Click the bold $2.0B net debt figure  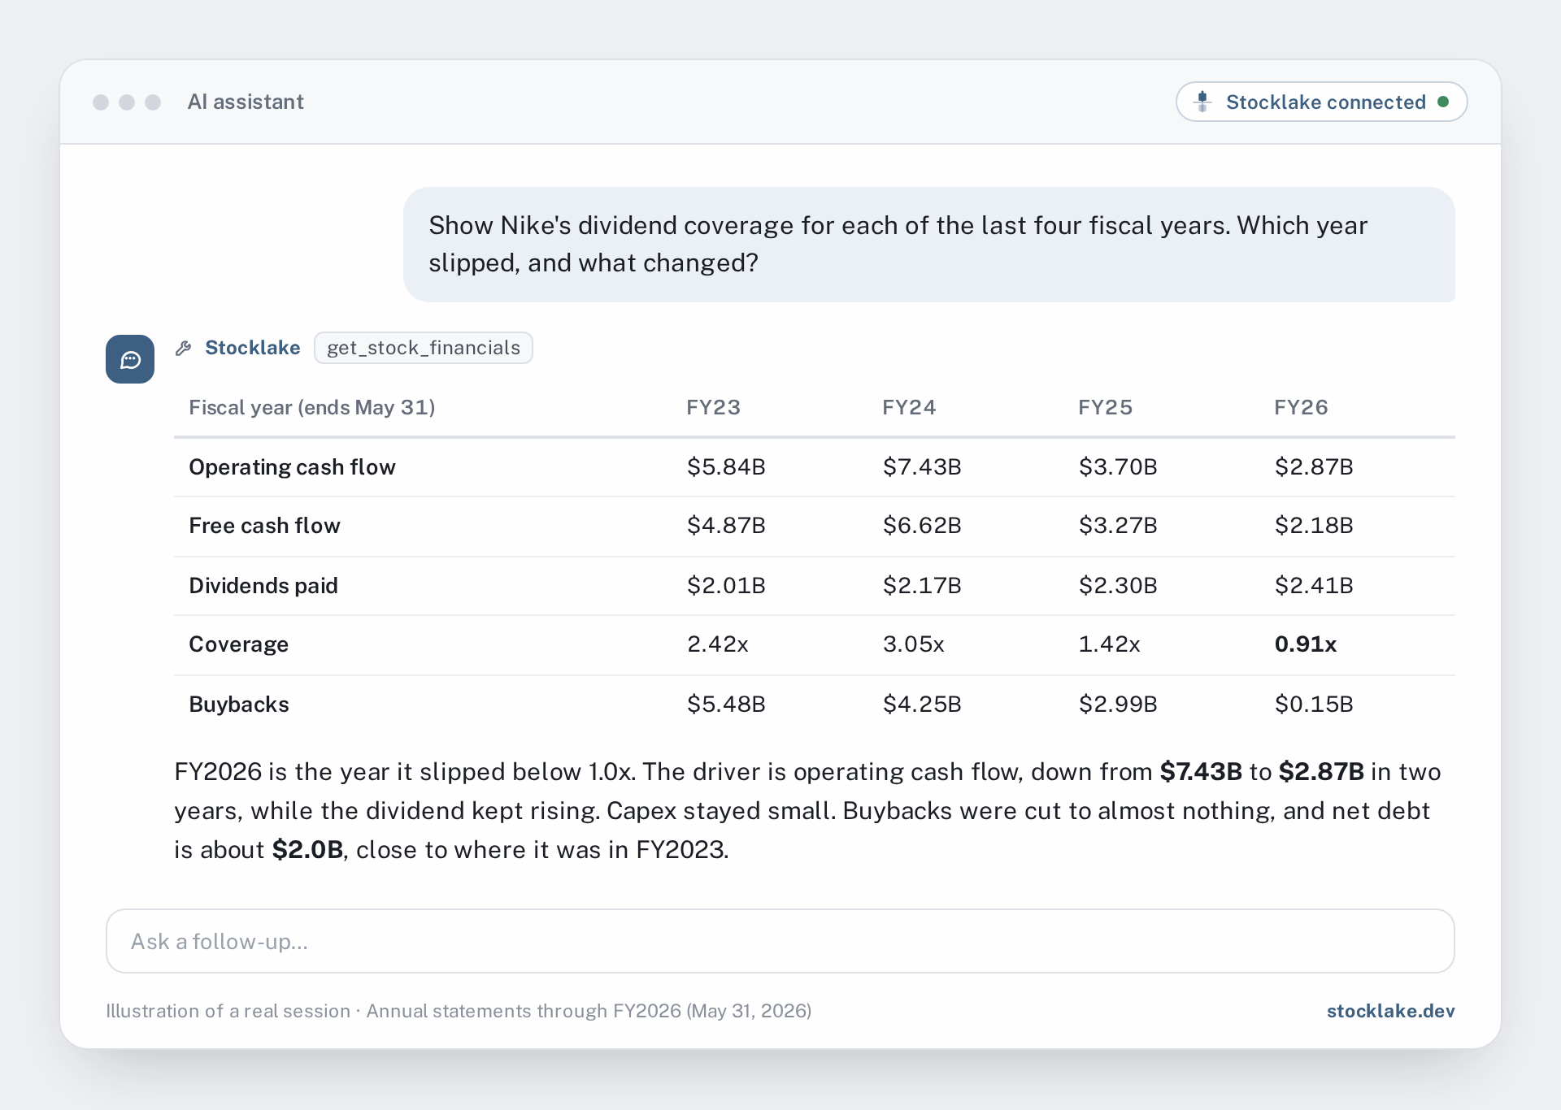[x=307, y=850]
